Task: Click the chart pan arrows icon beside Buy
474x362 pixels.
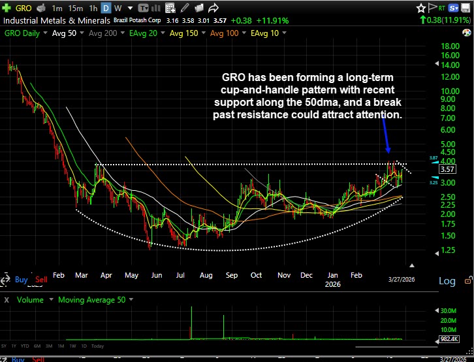Action: coord(5,279)
